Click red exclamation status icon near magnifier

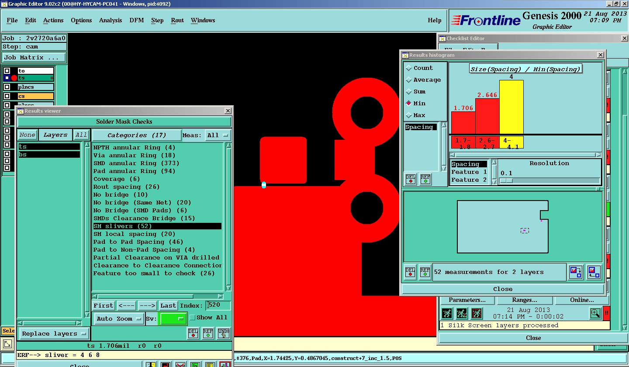pos(606,313)
